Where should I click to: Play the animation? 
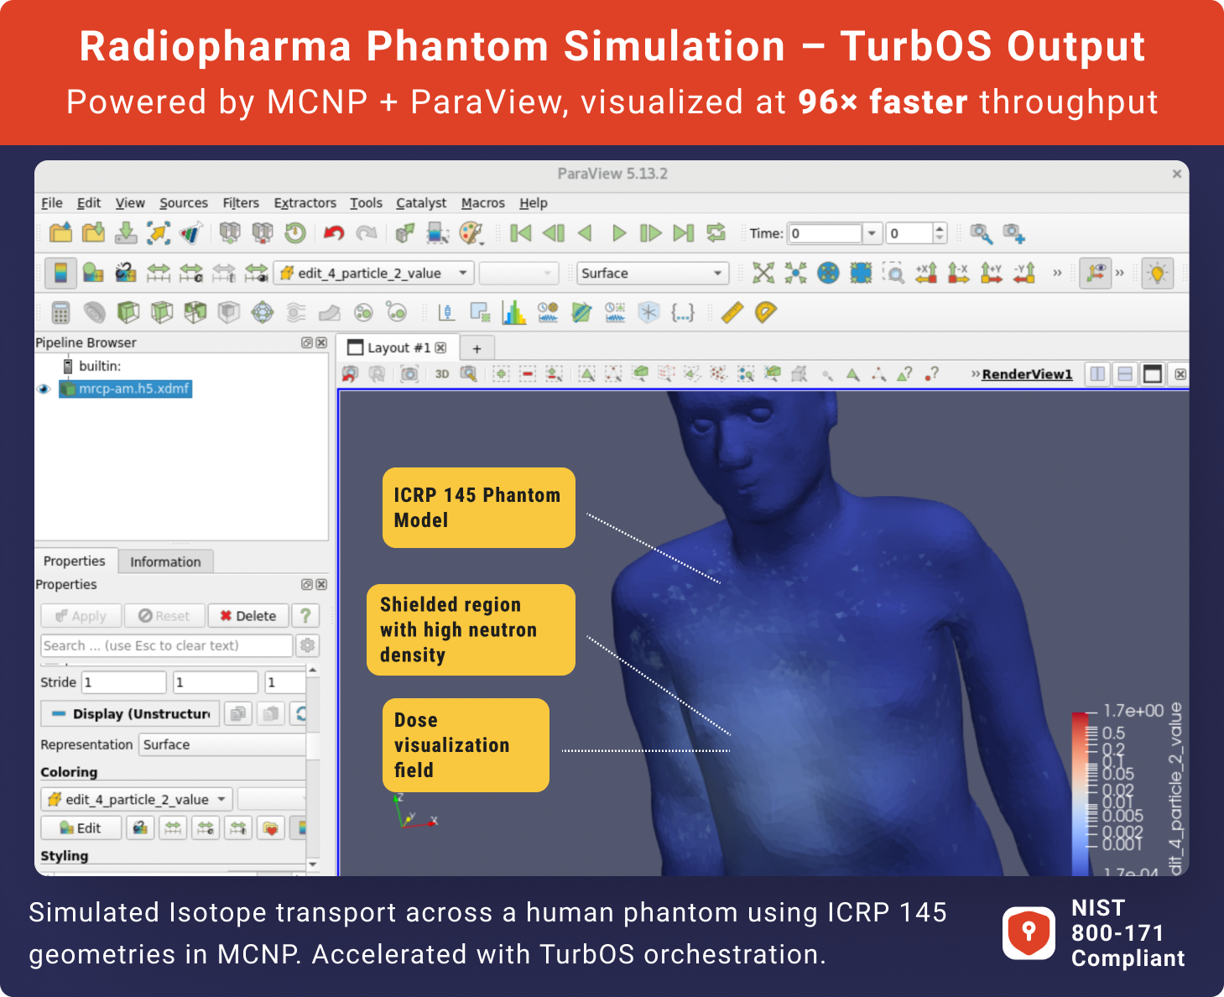[x=619, y=232]
